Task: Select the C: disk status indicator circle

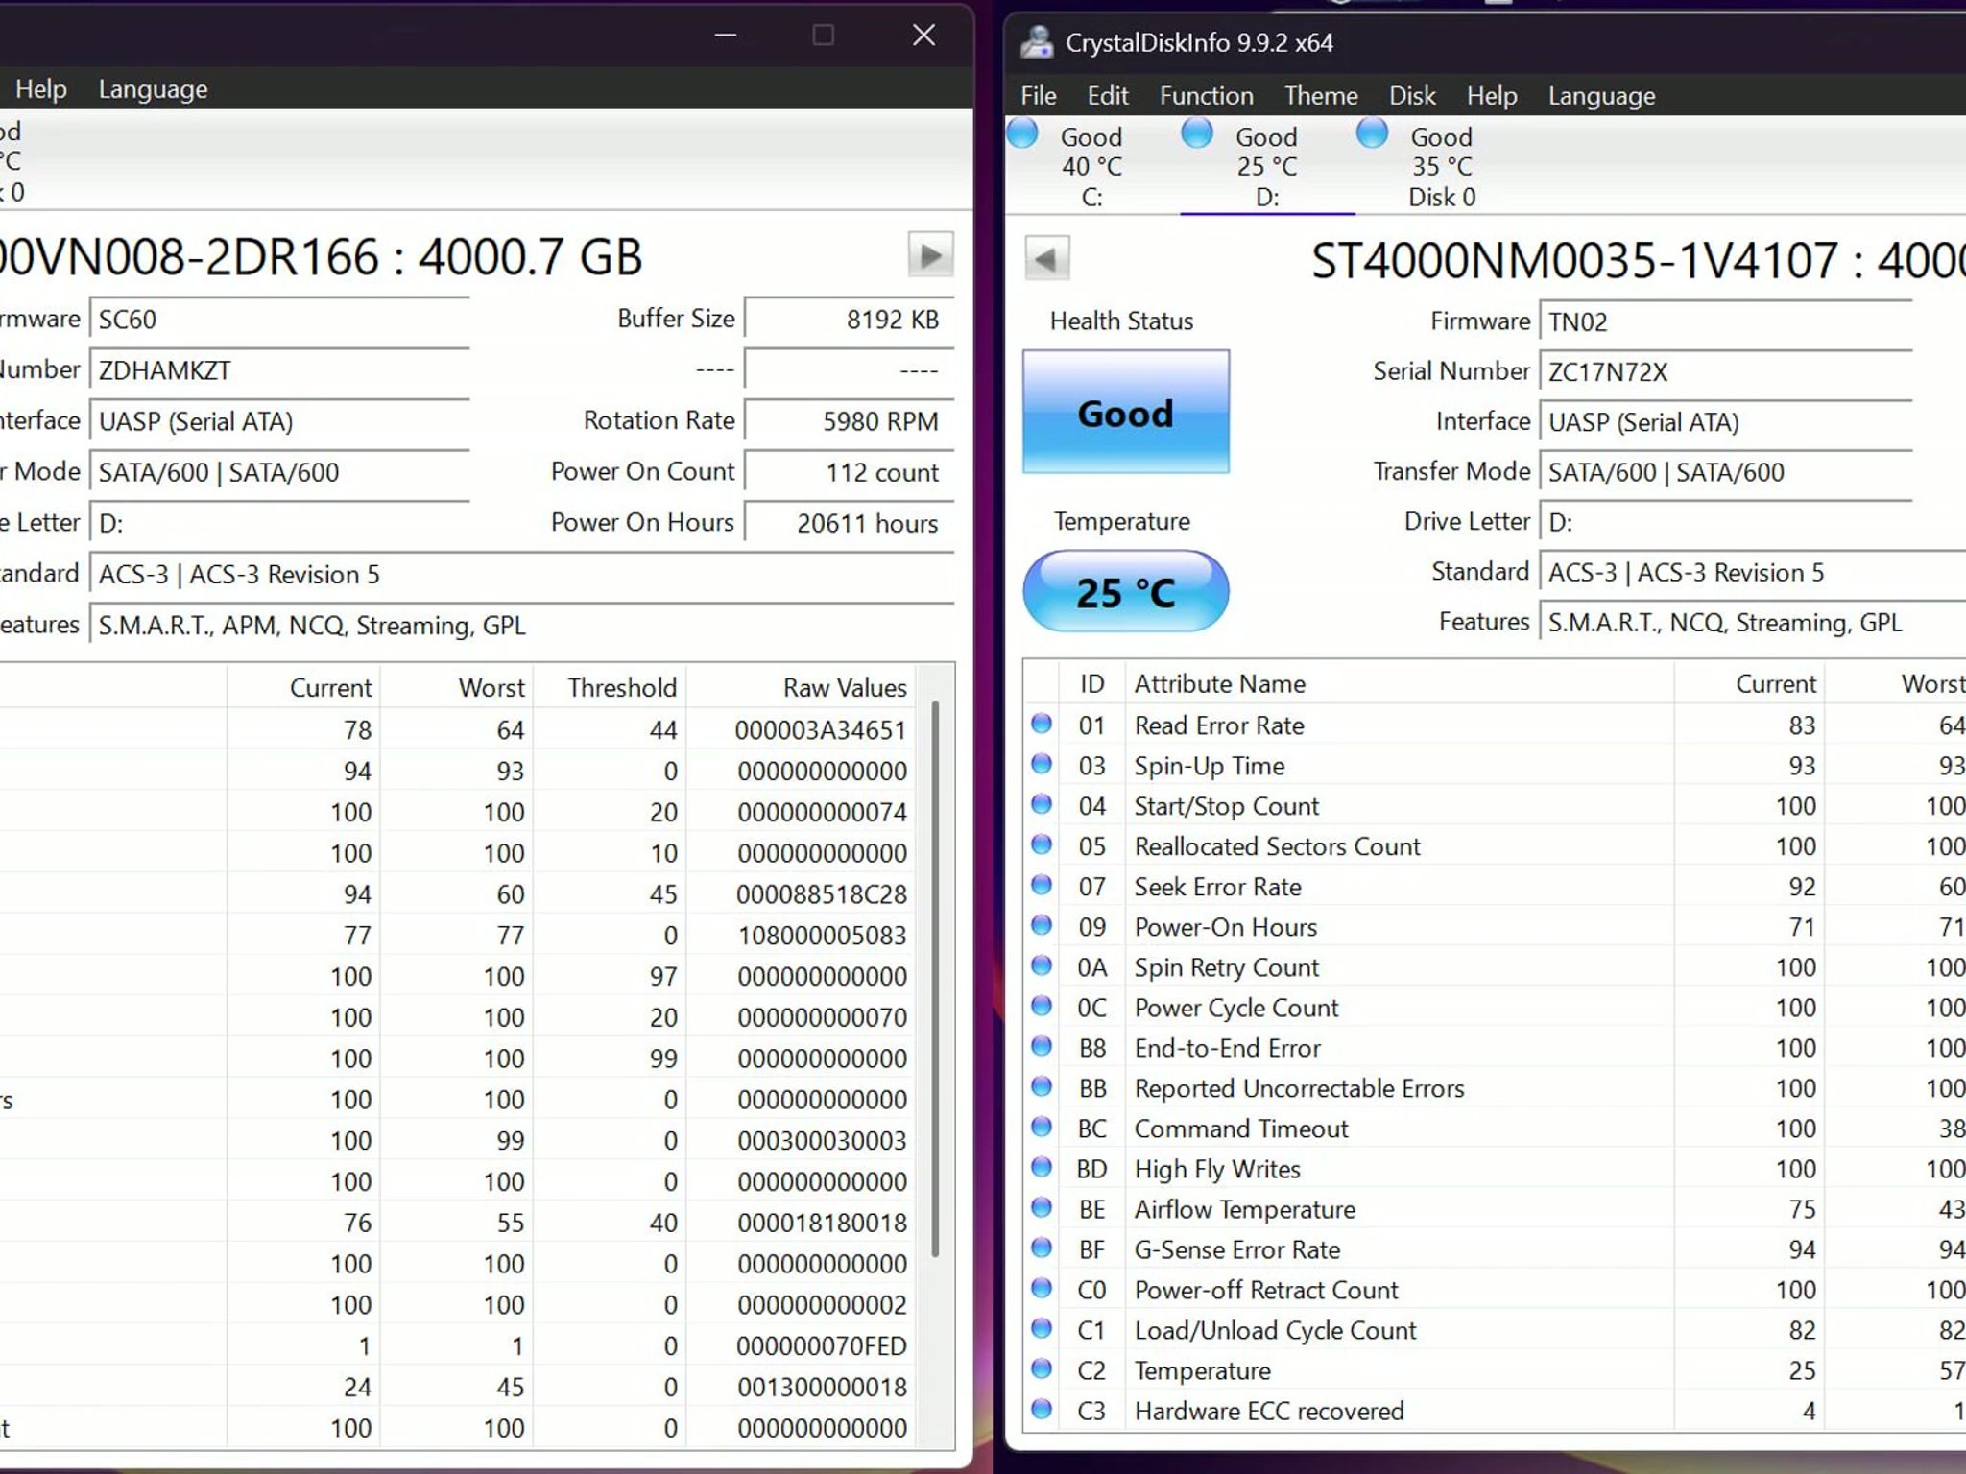Action: tap(1022, 133)
